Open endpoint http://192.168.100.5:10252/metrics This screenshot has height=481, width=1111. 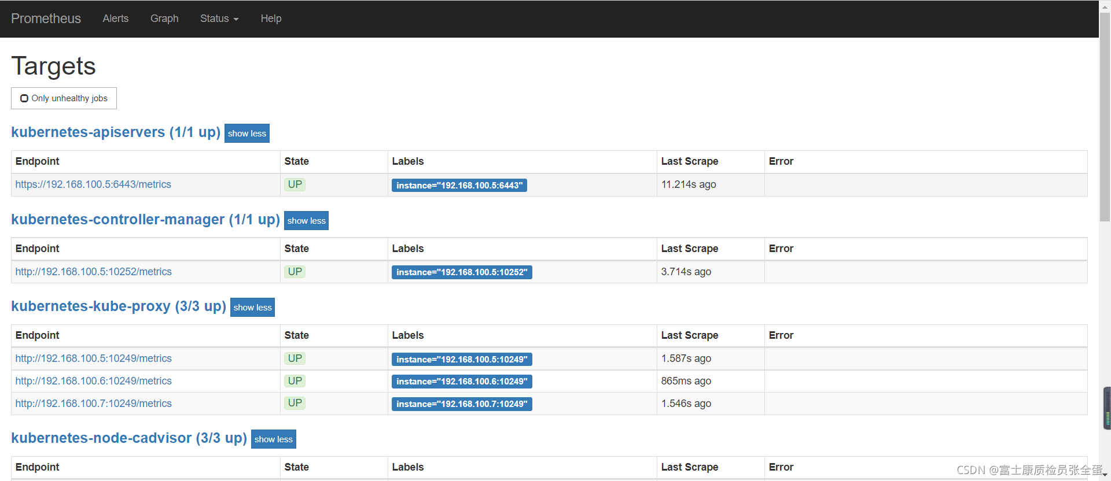94,272
